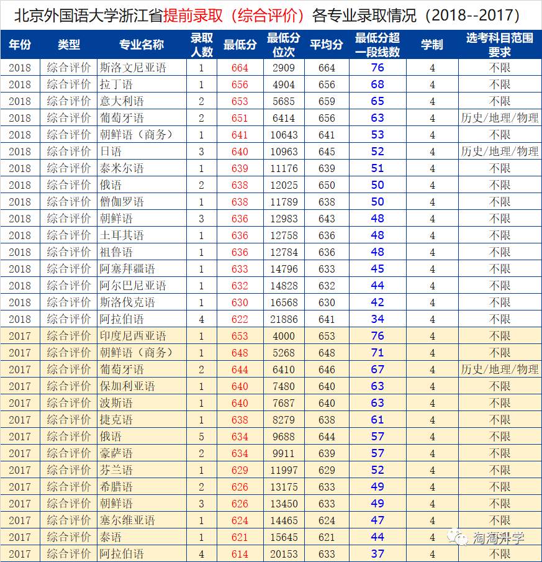Click the 类型 column header
The image size is (542, 562).
[x=68, y=45]
